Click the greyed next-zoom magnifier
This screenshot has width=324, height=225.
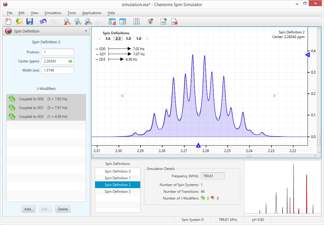coord(99,21)
